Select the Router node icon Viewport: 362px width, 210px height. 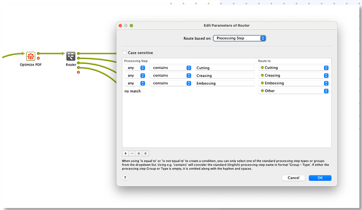71,56
